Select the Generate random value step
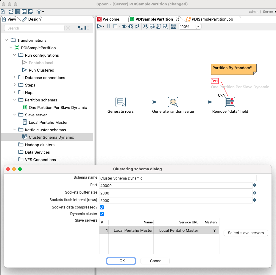This screenshot has width=276, height=275. tap(173, 102)
